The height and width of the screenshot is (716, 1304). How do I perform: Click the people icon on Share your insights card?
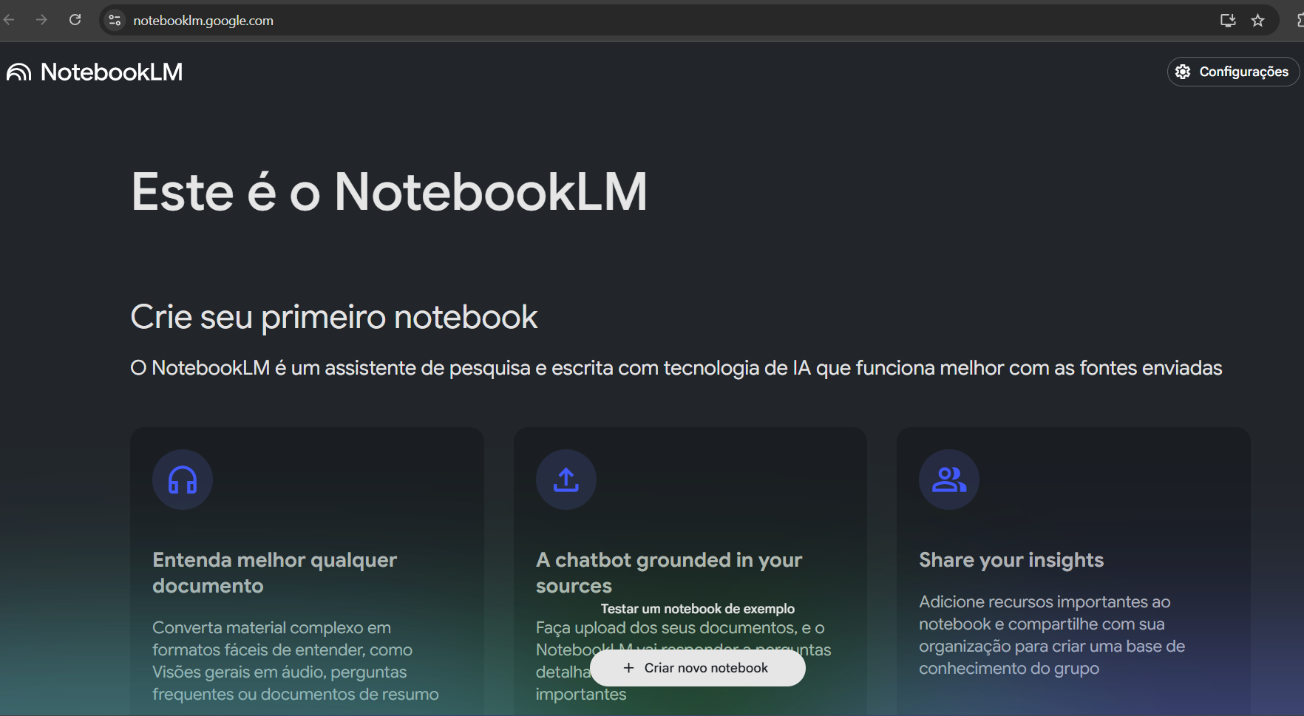coord(948,479)
